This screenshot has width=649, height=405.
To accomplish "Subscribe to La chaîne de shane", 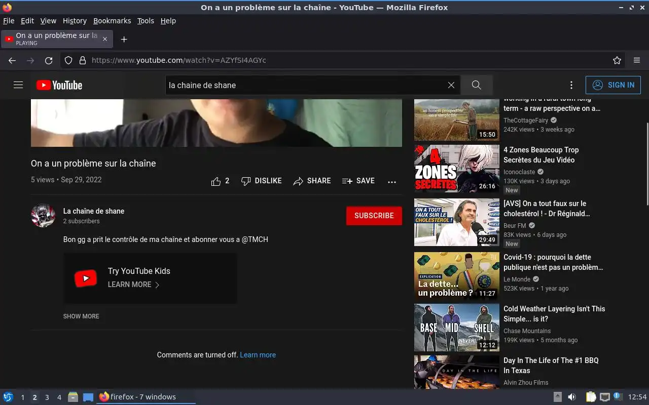I will 374,216.
